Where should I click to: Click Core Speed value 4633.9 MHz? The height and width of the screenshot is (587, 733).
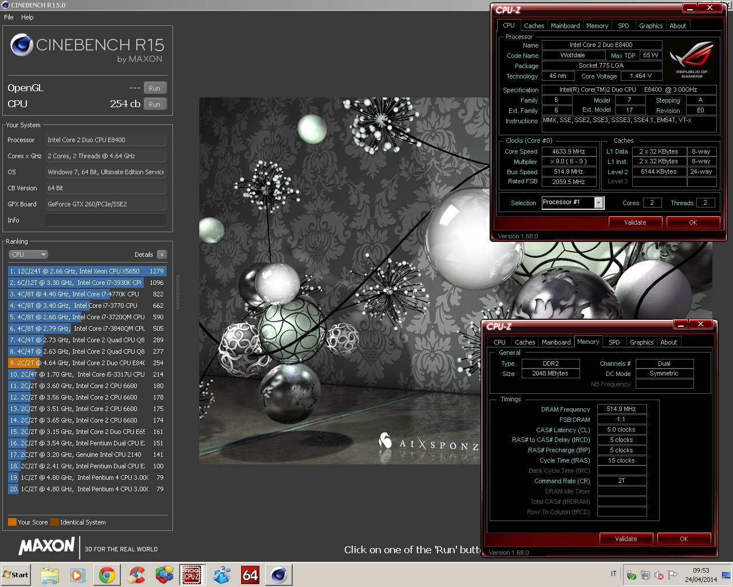[569, 151]
